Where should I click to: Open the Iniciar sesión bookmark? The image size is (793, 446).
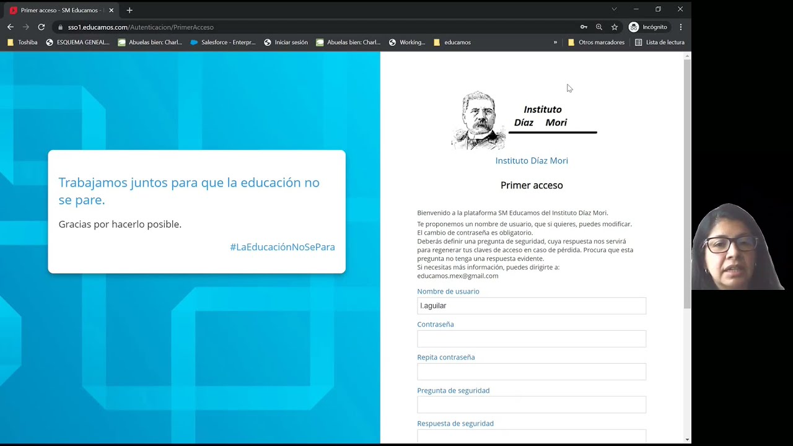286,42
